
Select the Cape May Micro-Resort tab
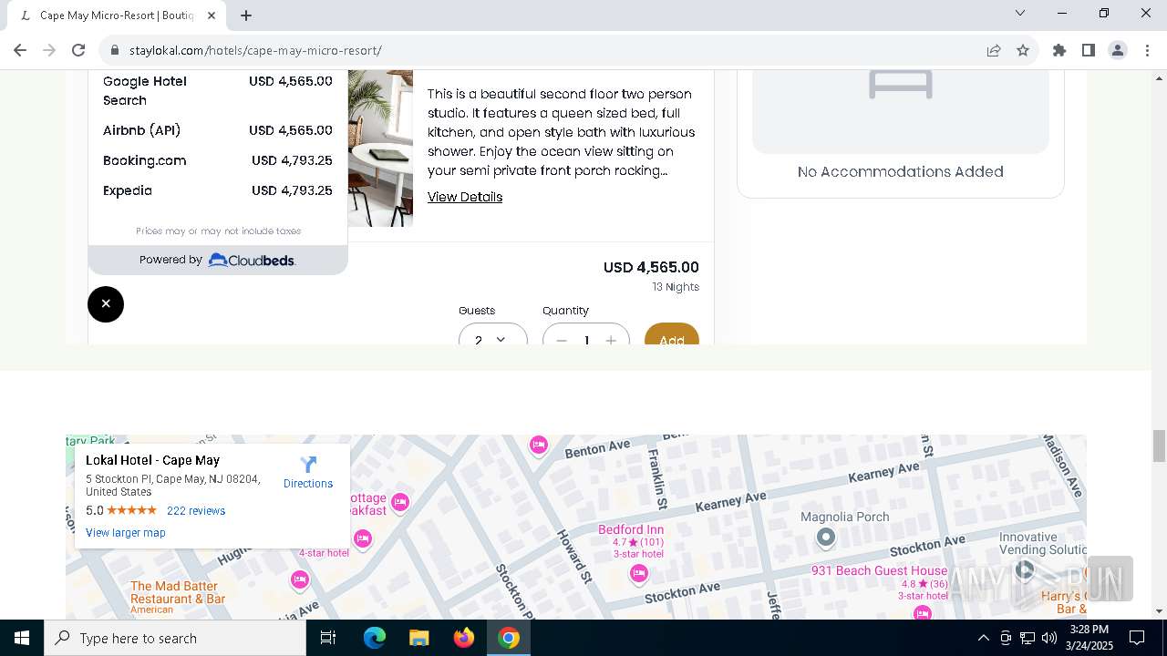[x=116, y=15]
